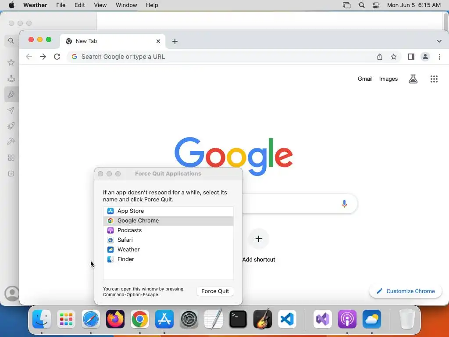Image resolution: width=449 pixels, height=337 pixels.
Task: Open the purple Visual Studio Dock icon
Action: [x=323, y=319]
